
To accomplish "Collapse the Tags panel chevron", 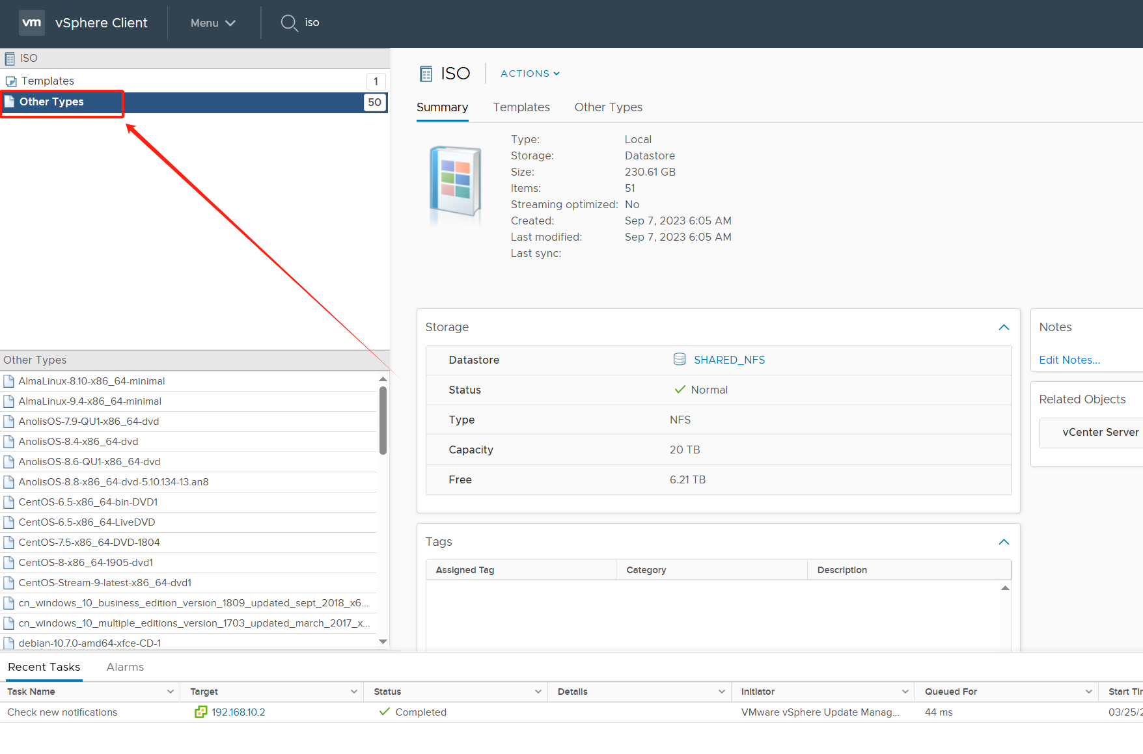I will (x=1004, y=542).
